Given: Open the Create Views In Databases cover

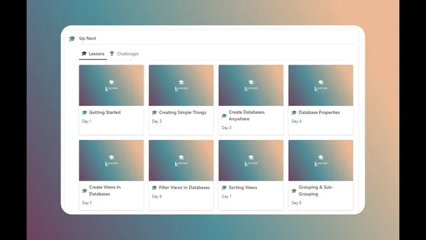Looking at the screenshot, I should 111,160.
